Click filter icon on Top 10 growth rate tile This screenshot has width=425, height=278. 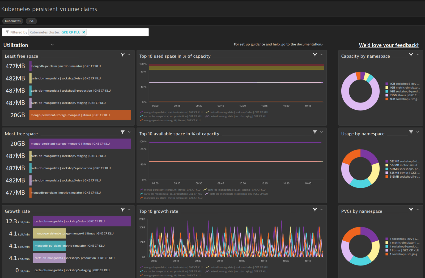pos(315,209)
